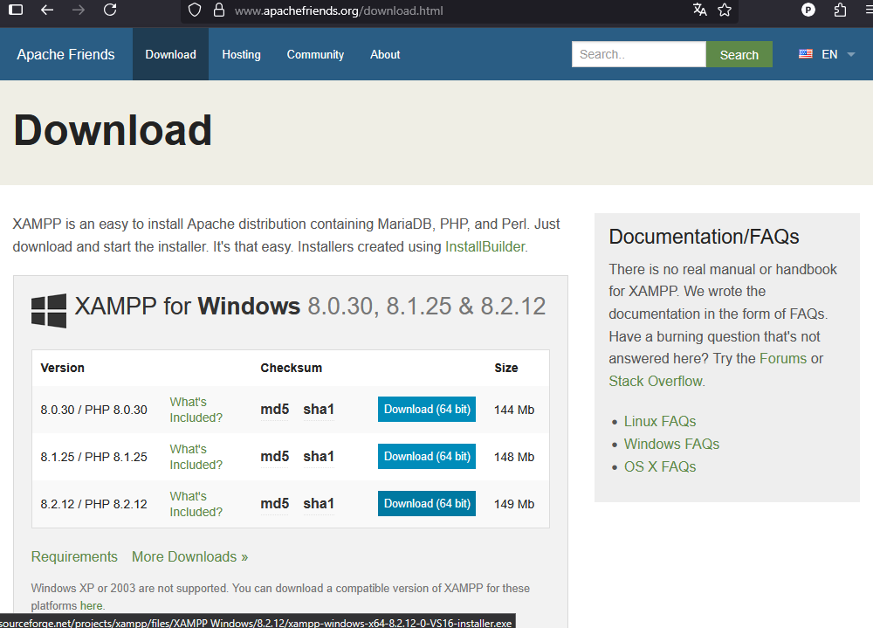Show md5 checksum for 8.2.12

(x=274, y=504)
